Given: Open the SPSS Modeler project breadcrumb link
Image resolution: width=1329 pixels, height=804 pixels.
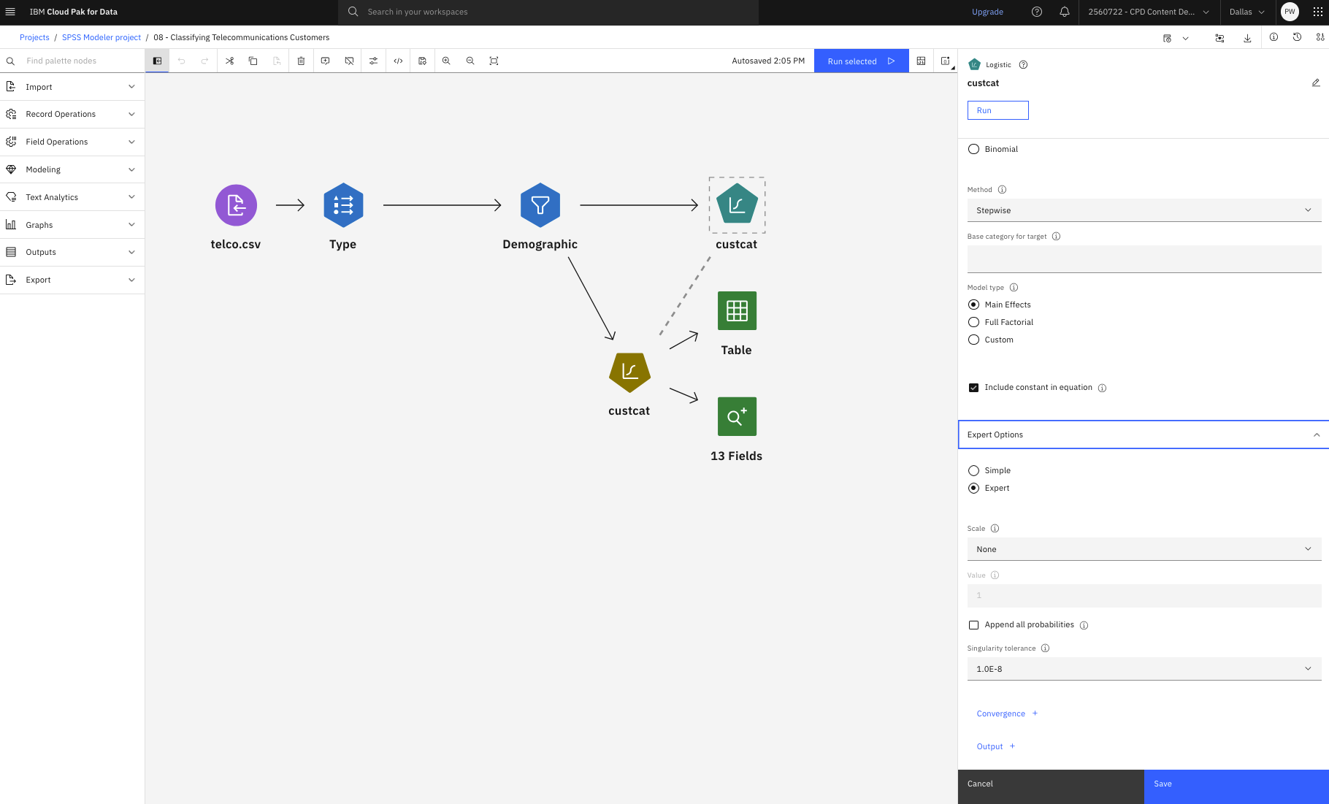Looking at the screenshot, I should coord(102,37).
